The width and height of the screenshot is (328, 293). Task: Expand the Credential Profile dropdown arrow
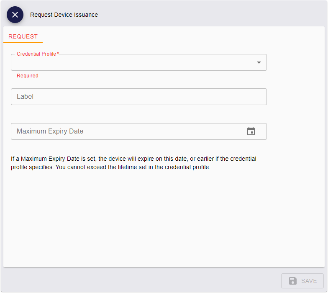coord(259,62)
